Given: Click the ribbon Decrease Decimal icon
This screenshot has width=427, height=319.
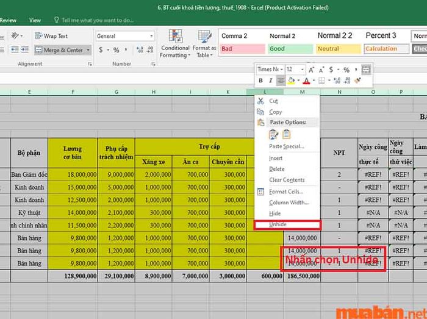Looking at the screenshot, I should click(150, 50).
